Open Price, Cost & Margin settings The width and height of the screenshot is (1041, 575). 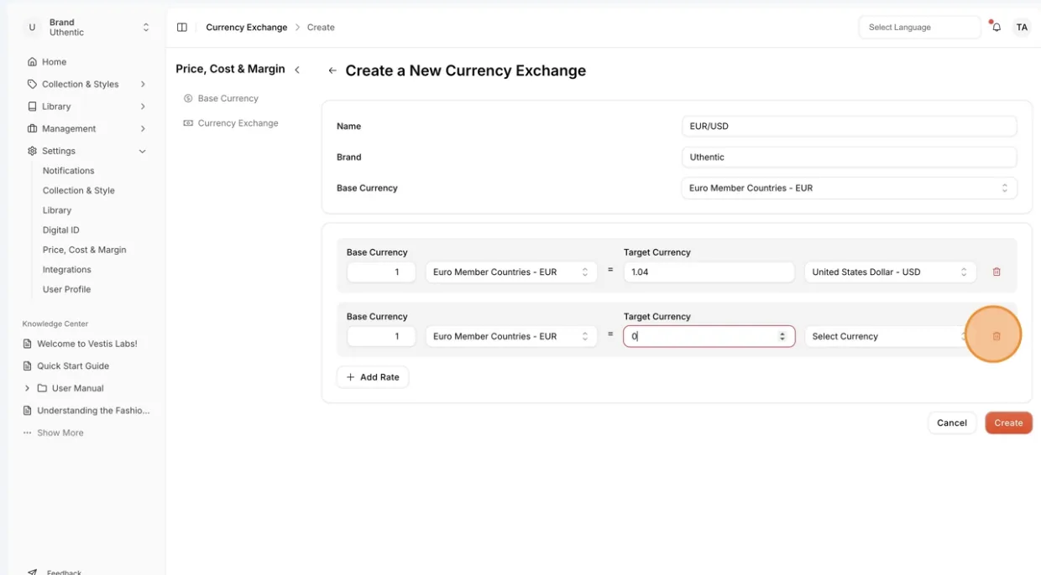[85, 250]
